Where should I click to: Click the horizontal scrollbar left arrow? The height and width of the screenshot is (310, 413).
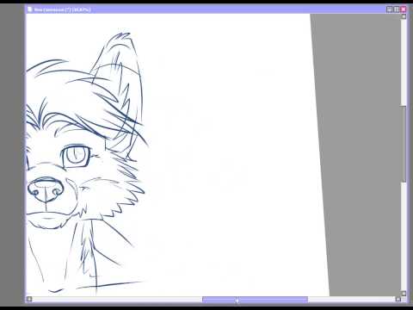[x=29, y=299]
